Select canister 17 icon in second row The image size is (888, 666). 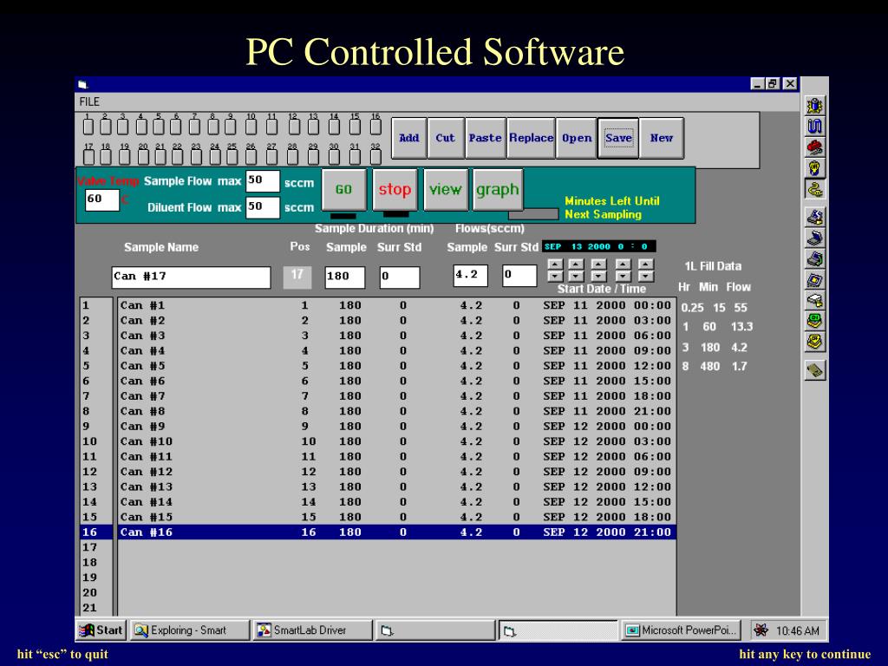coord(88,157)
